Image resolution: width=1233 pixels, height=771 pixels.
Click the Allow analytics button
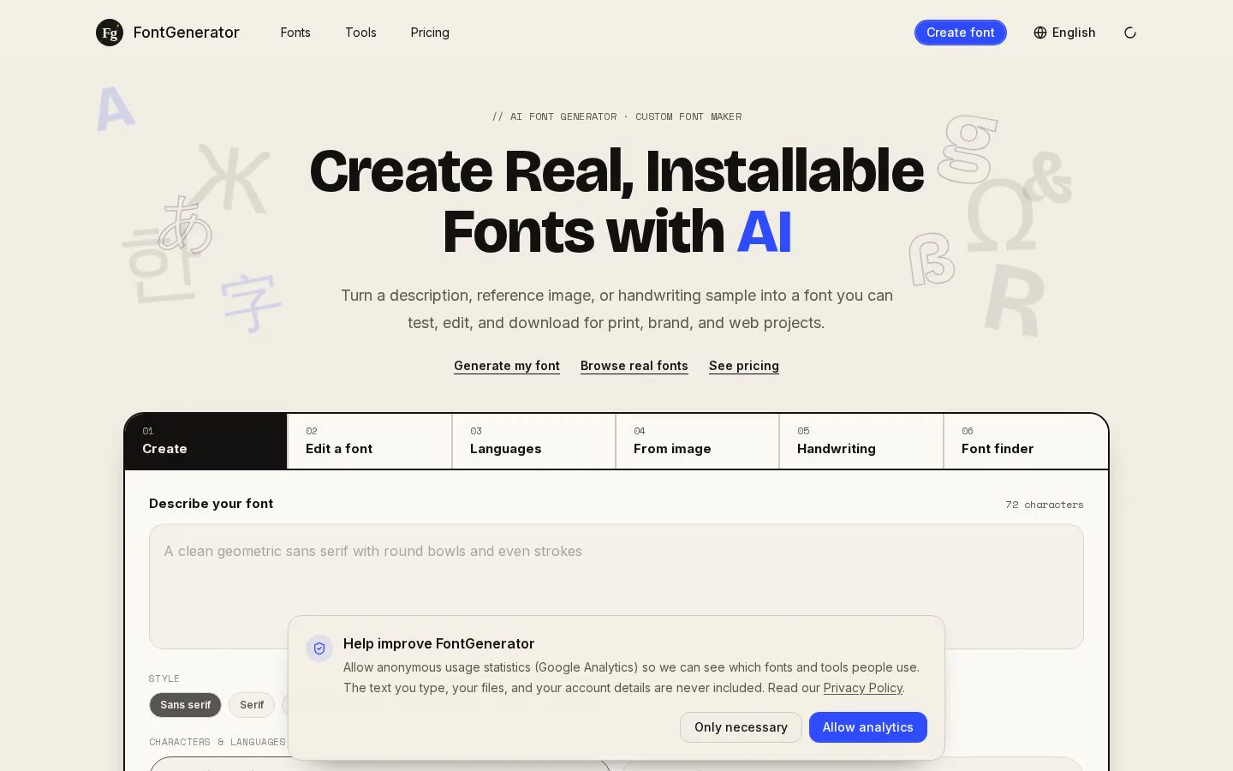point(868,727)
